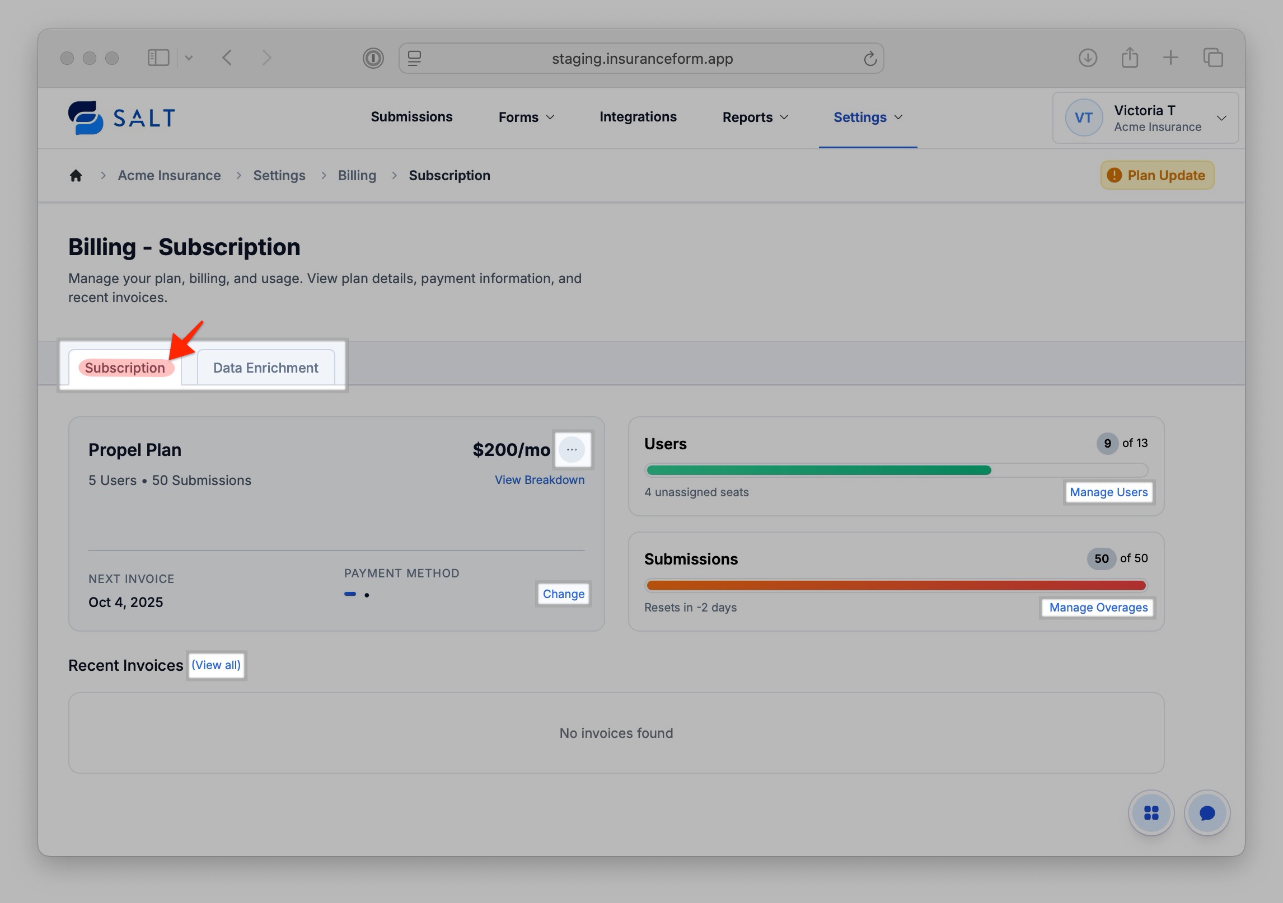Switch to the Data Enrichment tab
Screen dimensions: 1283x903
coord(265,368)
